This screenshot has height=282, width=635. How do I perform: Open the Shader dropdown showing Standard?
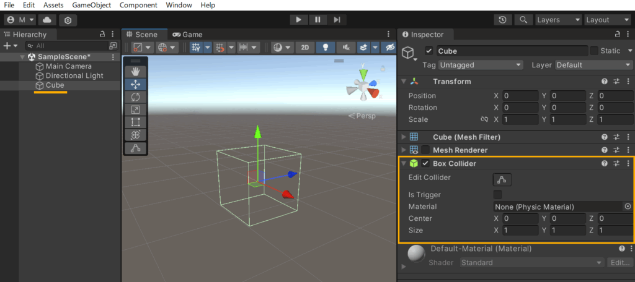[532, 263]
